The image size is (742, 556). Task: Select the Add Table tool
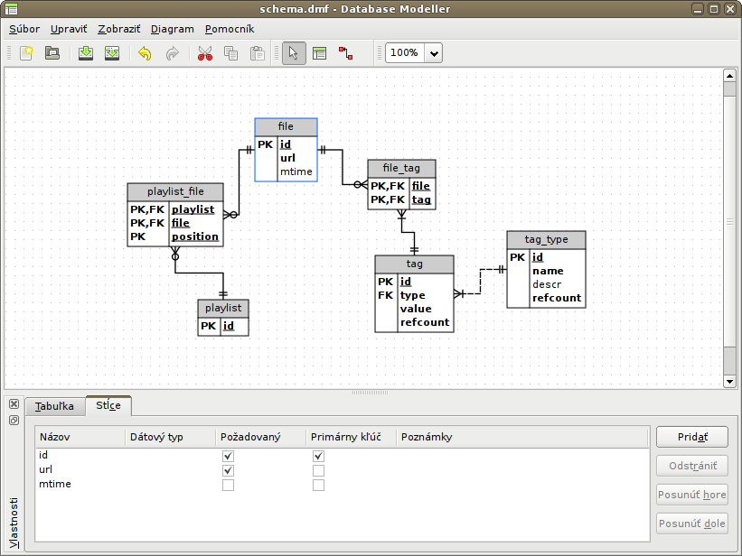(x=320, y=53)
